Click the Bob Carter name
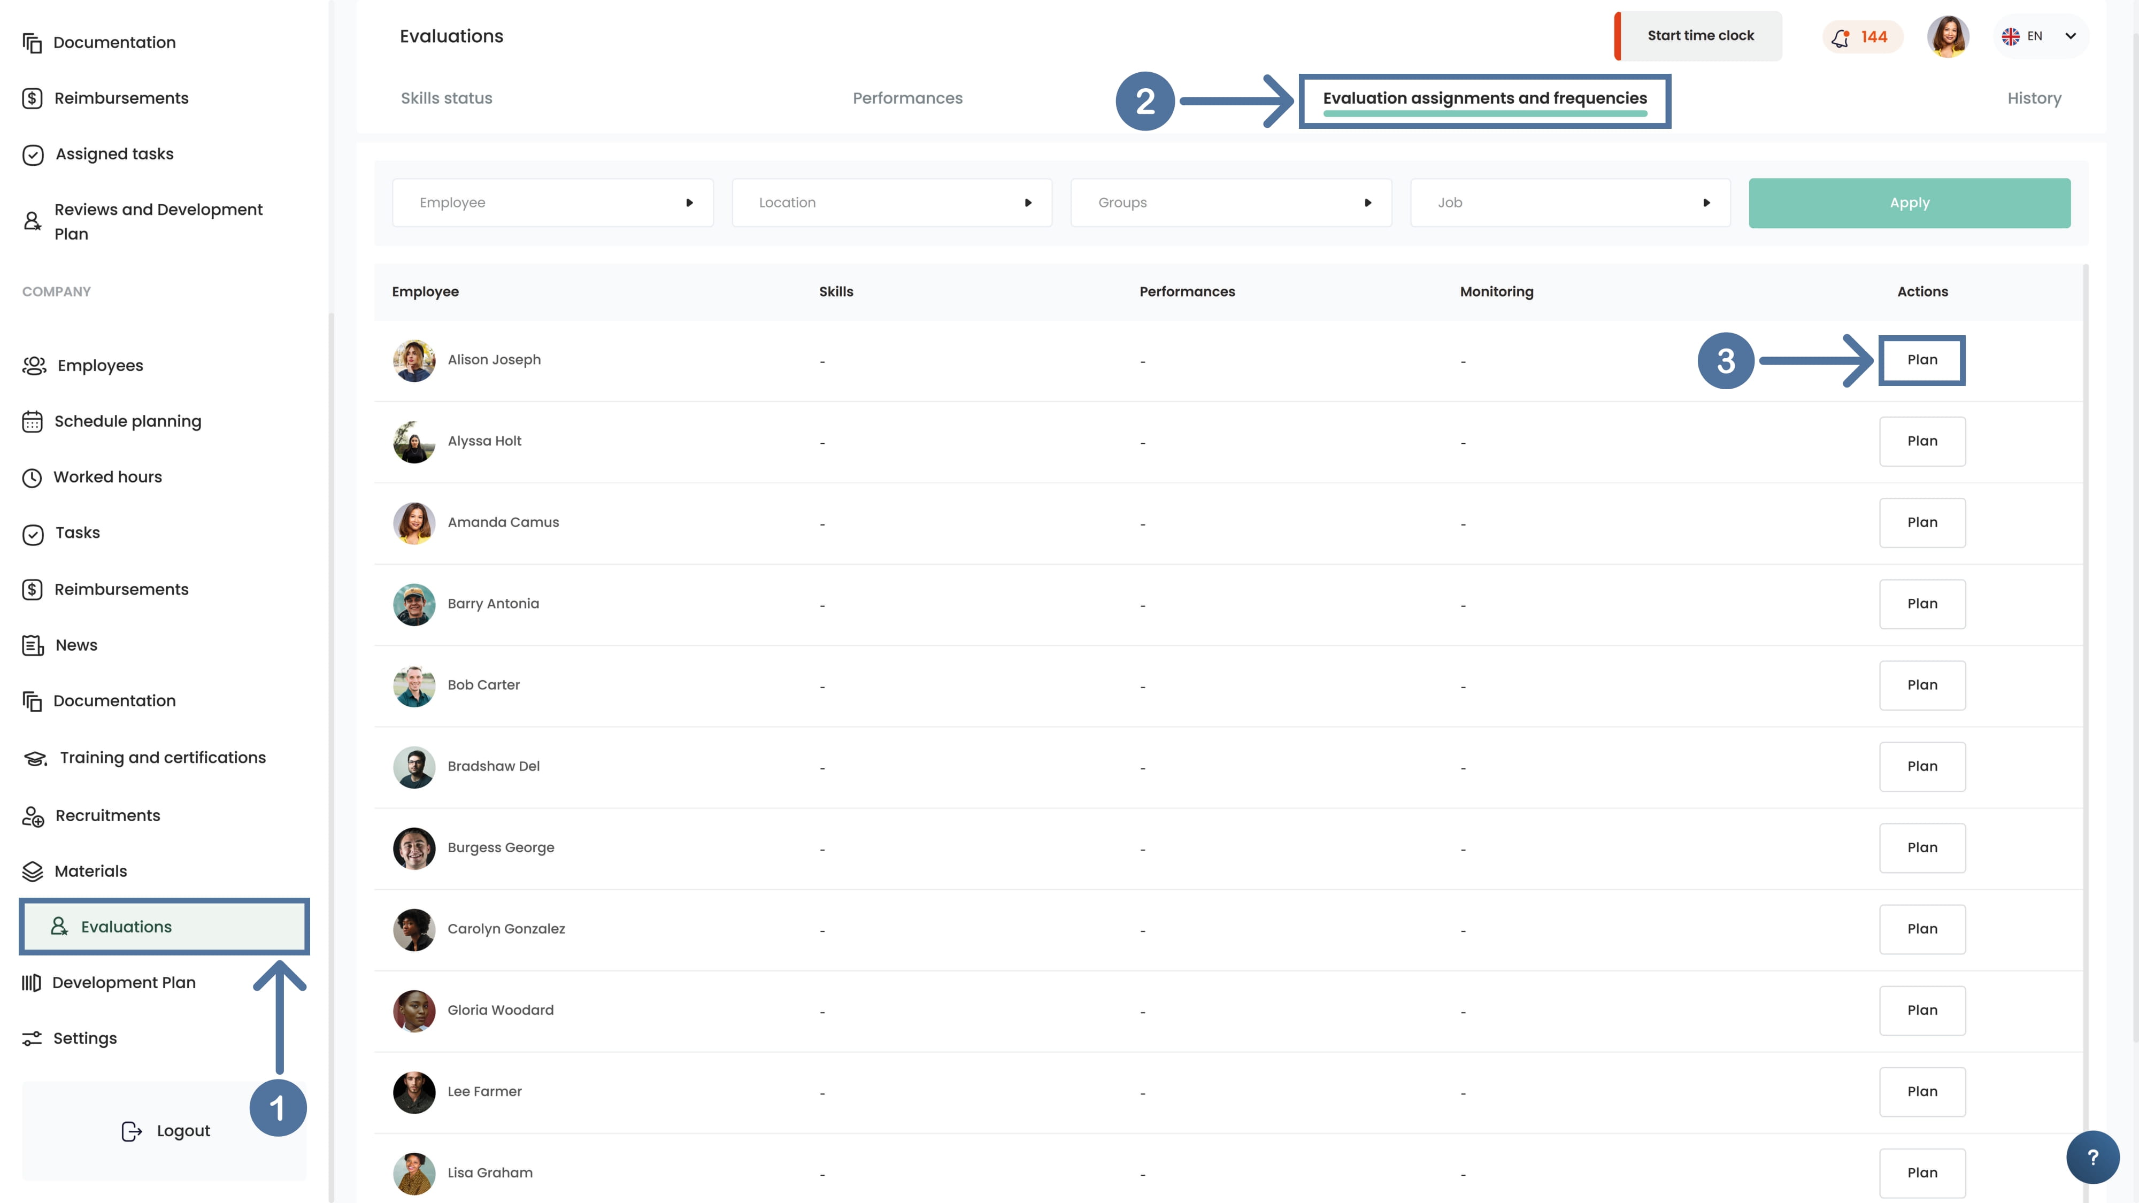The height and width of the screenshot is (1203, 2139). 483,686
